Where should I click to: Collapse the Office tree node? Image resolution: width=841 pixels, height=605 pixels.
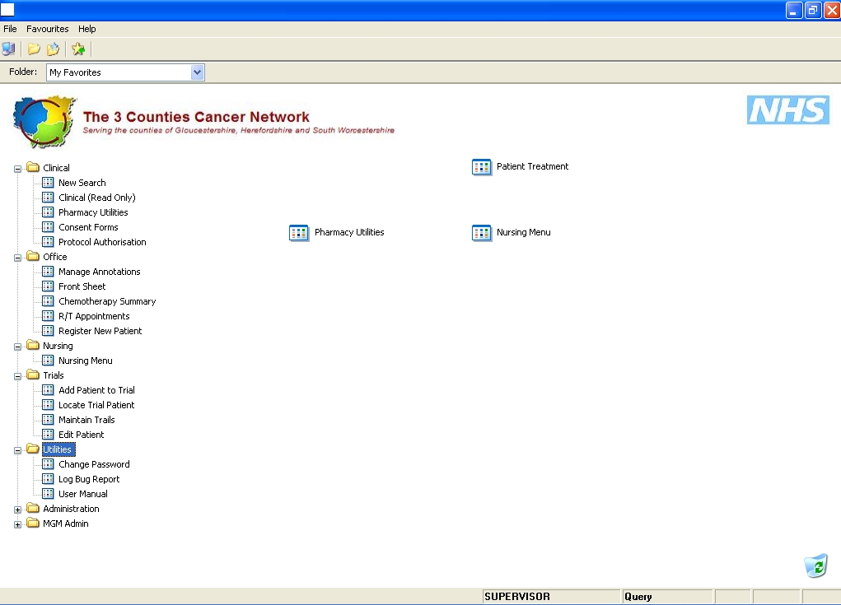(17, 258)
